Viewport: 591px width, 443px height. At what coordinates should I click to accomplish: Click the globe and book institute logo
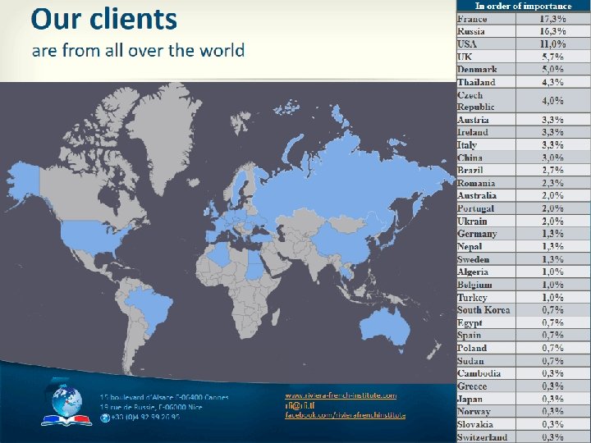[66, 403]
